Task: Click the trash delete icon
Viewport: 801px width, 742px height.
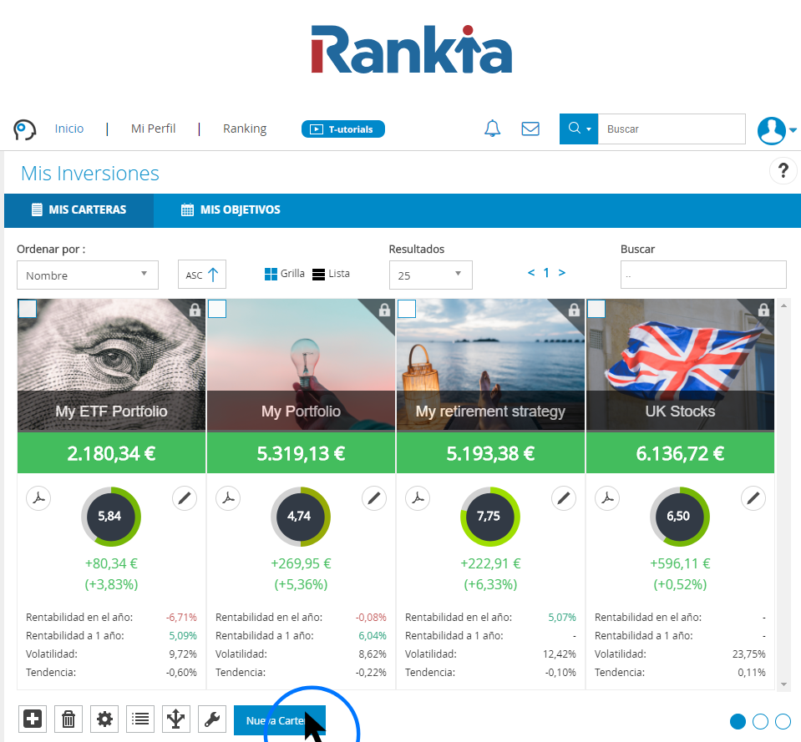Action: coord(68,719)
